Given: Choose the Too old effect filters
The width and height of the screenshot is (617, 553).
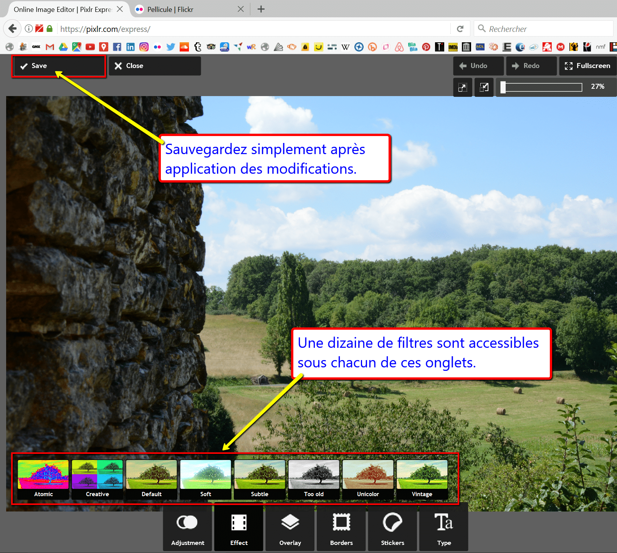Looking at the screenshot, I should [x=314, y=480].
